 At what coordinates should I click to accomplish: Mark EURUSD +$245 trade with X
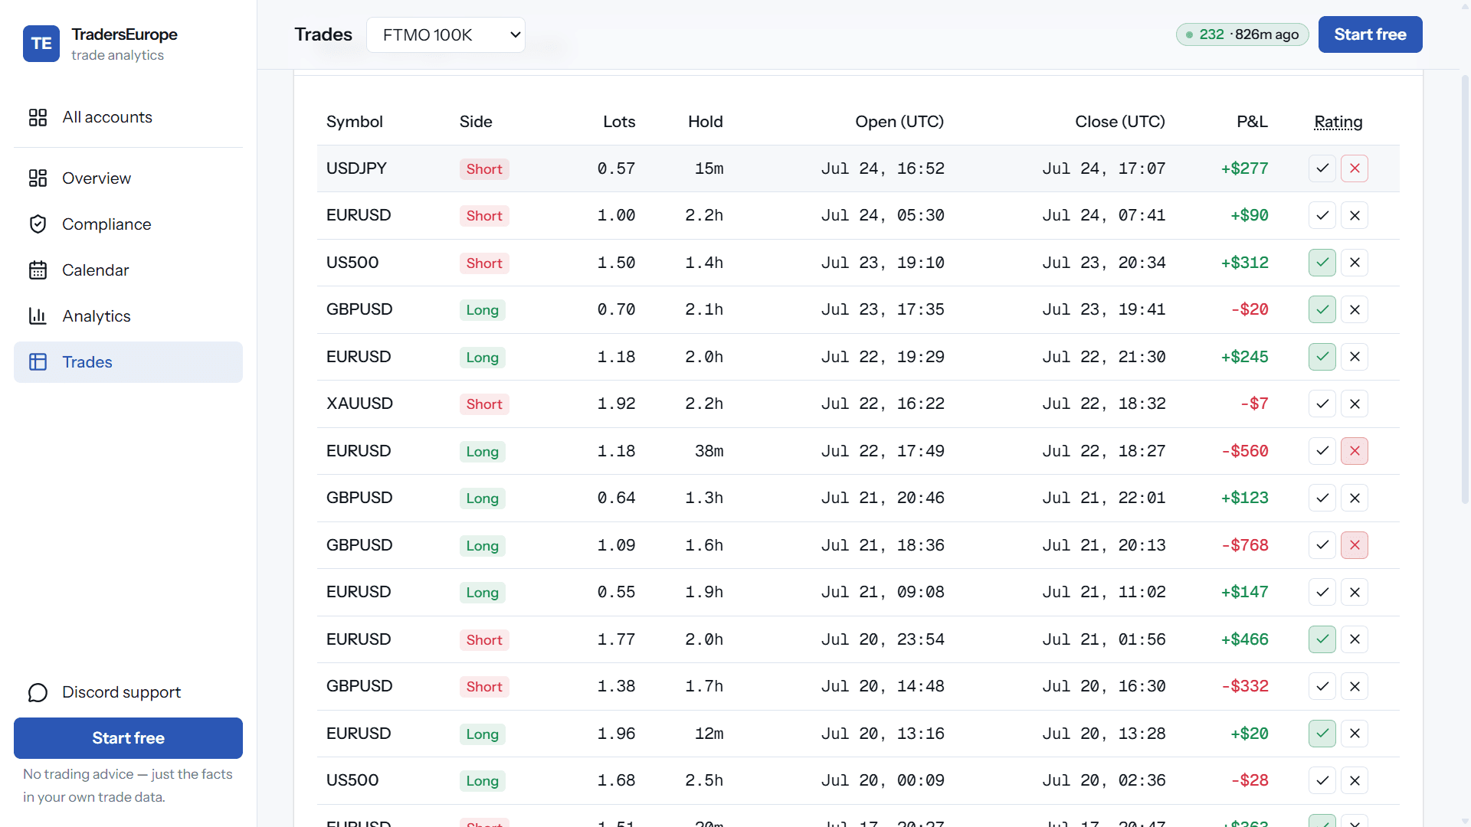click(1355, 357)
